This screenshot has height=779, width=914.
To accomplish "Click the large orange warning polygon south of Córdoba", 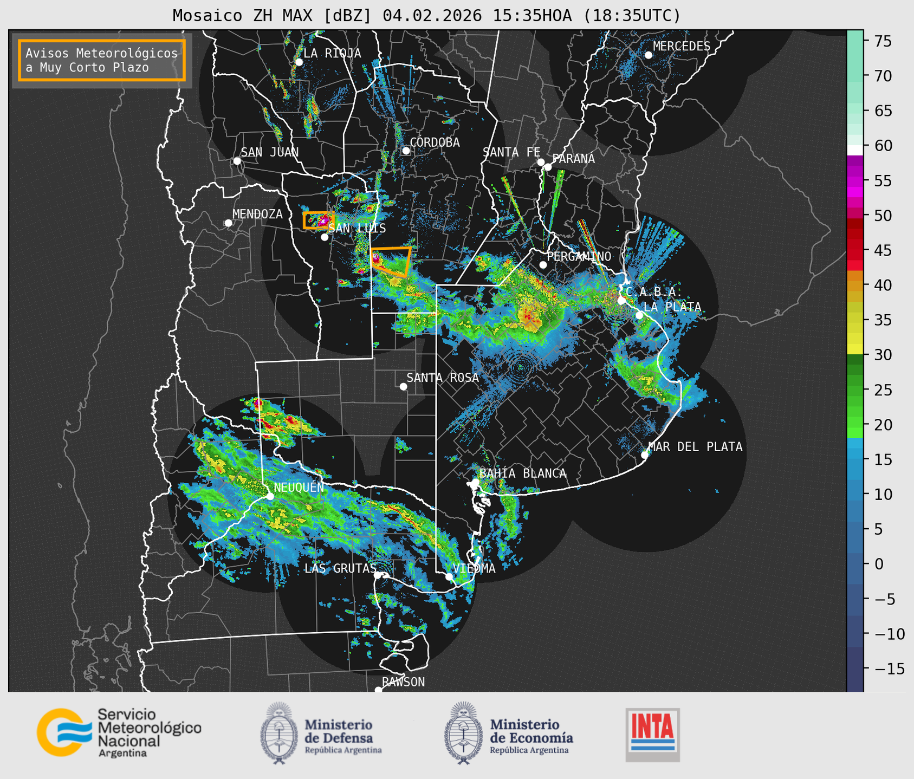I will click(391, 261).
